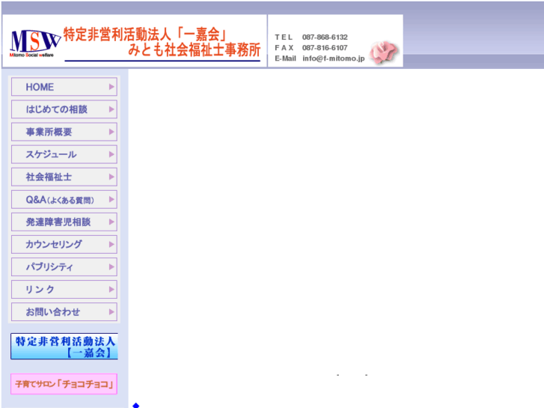Open リンク page
544x408 pixels.
point(64,290)
